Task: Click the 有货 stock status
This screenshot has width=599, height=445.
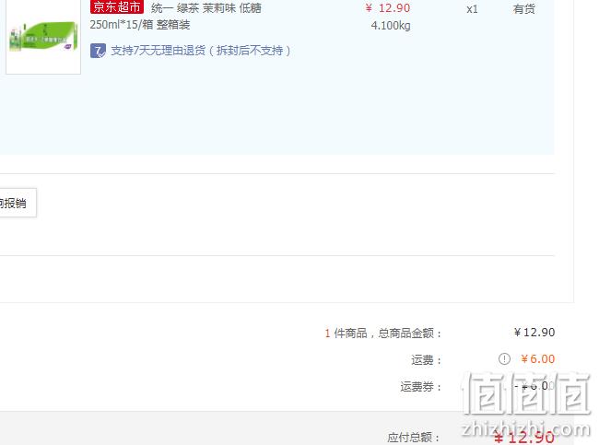Action: click(x=523, y=9)
